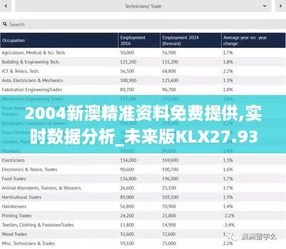Click 33,100 forecast value
This screenshot has height=249, width=286.
pyautogui.click(x=169, y=188)
